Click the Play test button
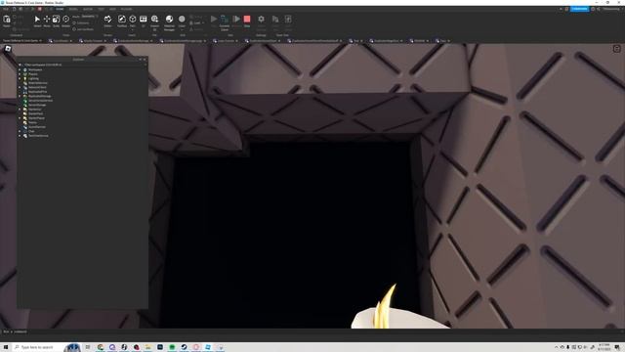625x352 pixels. (x=214, y=19)
